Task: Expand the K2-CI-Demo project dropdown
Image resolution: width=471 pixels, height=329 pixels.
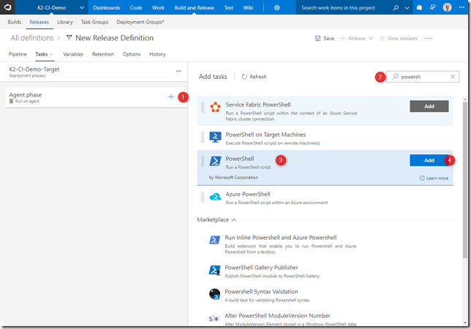Action: tap(82, 8)
